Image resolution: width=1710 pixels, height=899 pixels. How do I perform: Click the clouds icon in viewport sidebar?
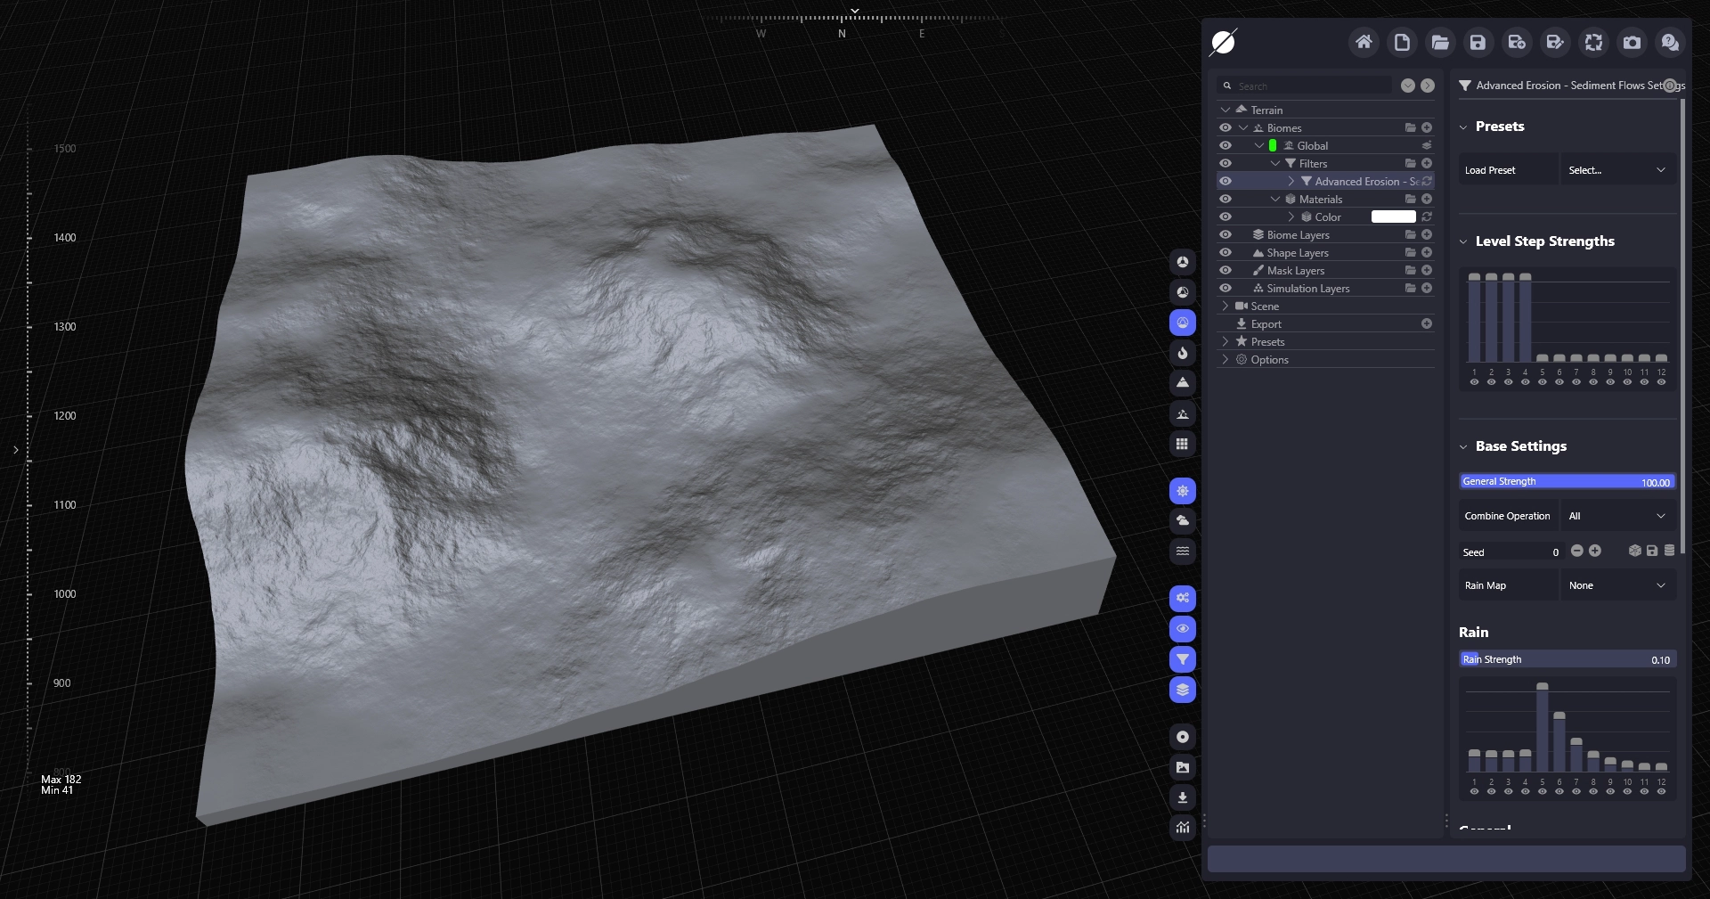[x=1182, y=520]
